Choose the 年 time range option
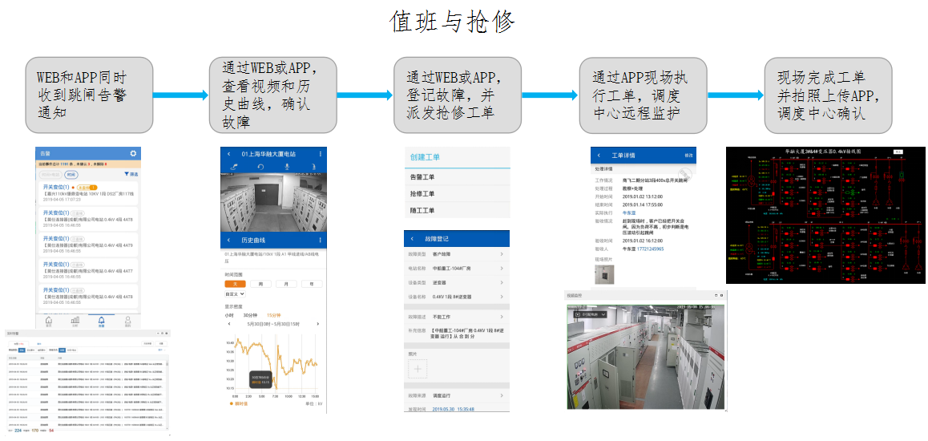This screenshot has width=928, height=441. tap(311, 284)
